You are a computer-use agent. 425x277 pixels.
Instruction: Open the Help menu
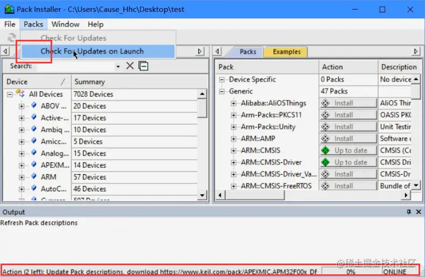tap(95, 24)
